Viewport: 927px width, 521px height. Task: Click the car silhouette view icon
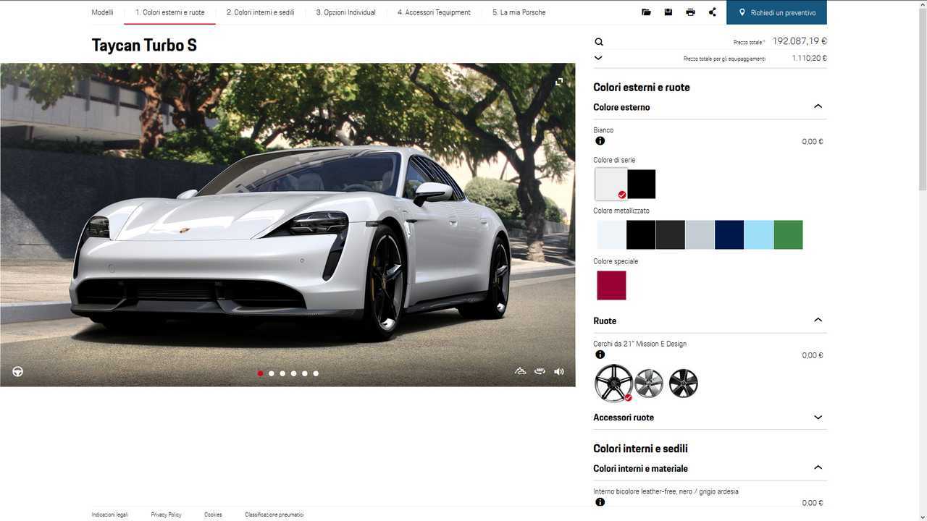[x=520, y=371]
